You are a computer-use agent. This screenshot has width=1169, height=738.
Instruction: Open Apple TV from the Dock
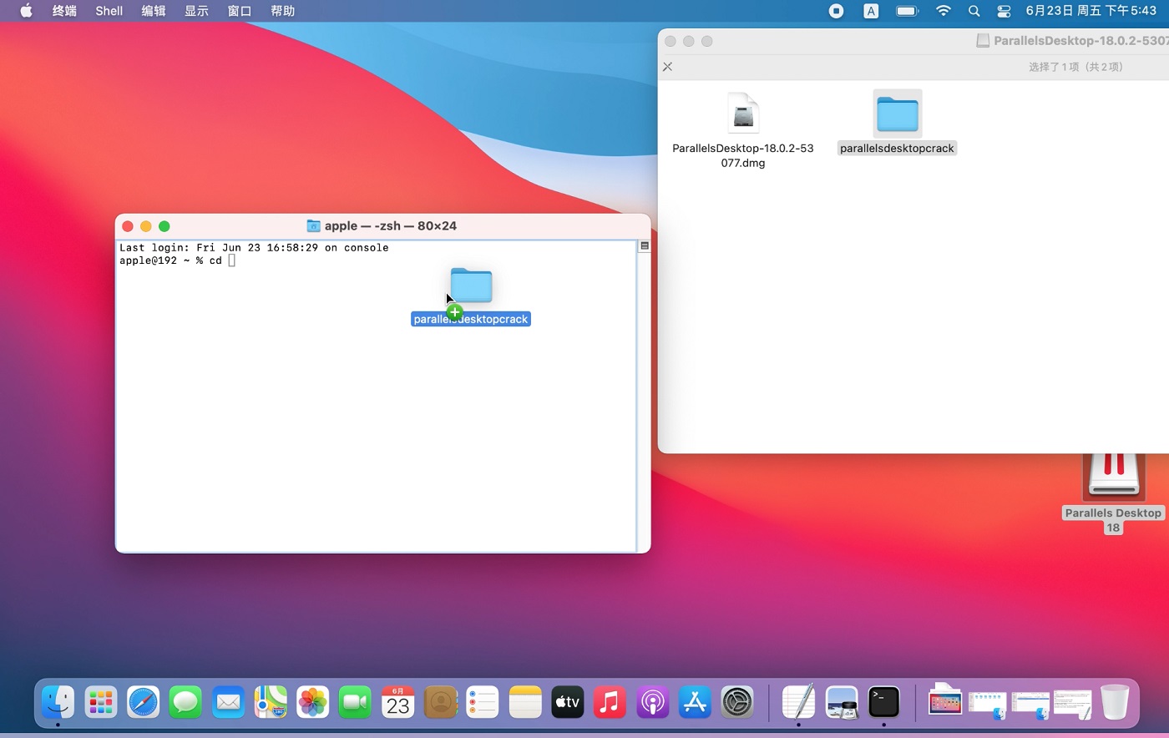[568, 702]
